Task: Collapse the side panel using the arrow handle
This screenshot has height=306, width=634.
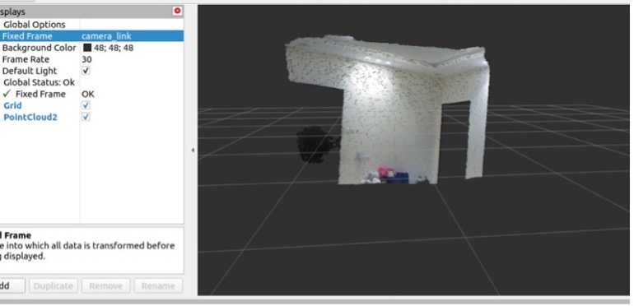Action: [193, 150]
